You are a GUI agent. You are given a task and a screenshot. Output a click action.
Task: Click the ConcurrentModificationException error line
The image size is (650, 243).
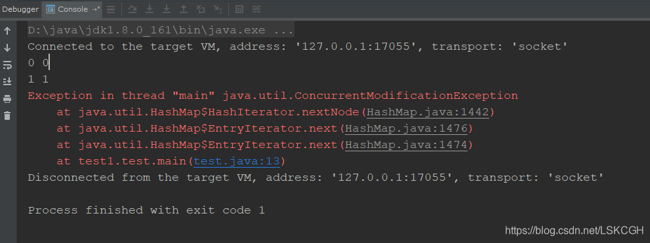(273, 96)
